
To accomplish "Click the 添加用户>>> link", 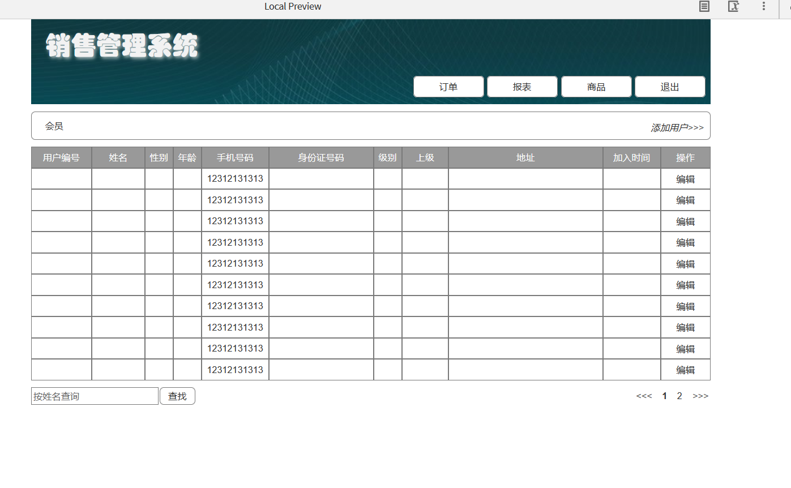I will point(677,128).
